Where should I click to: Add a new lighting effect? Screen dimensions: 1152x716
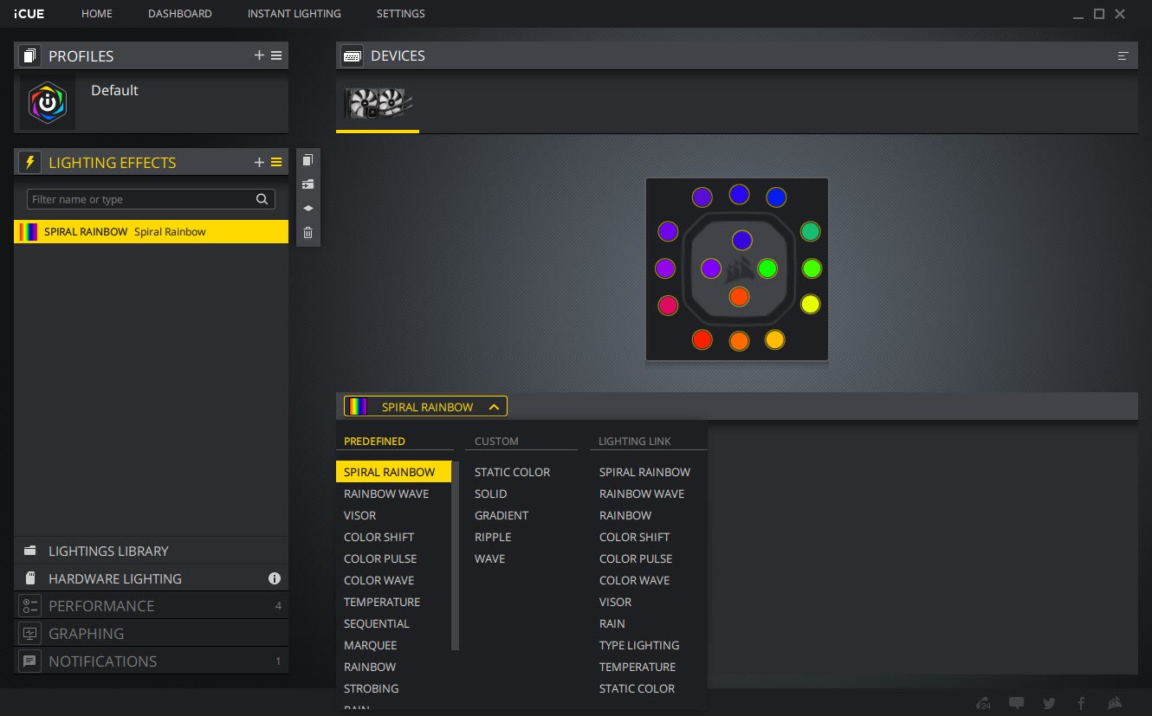pos(259,162)
